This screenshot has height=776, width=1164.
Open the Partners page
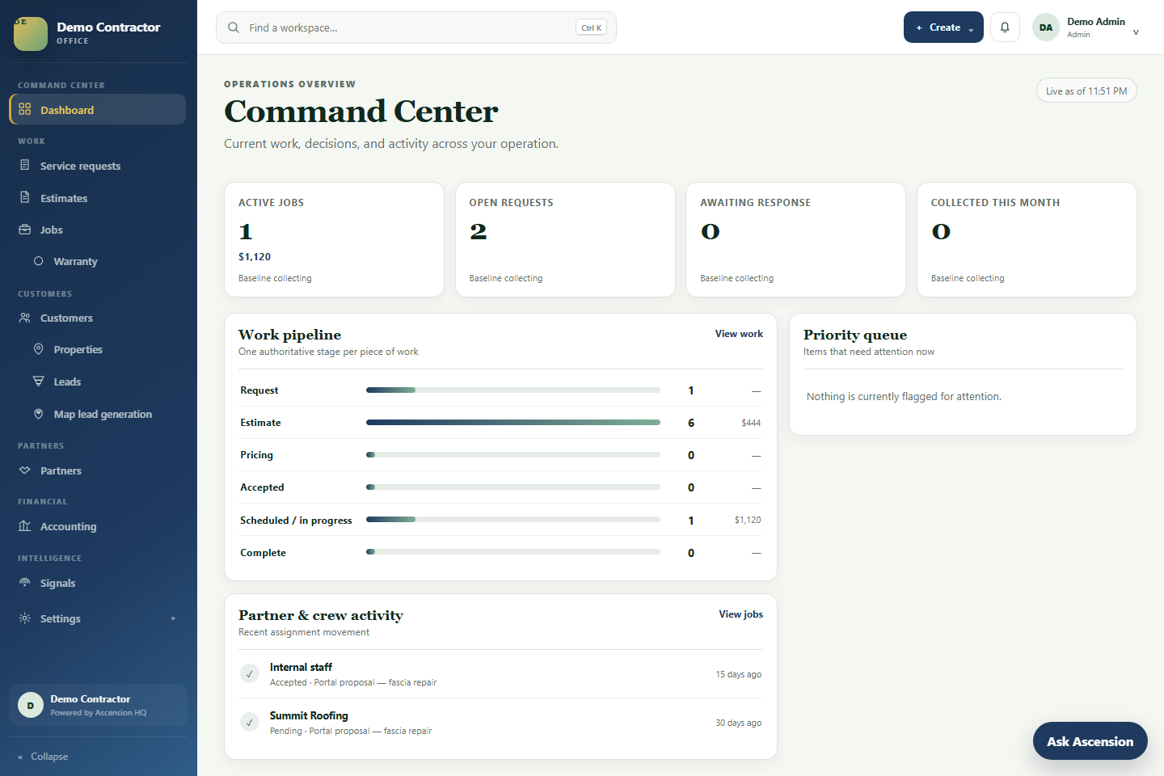click(x=97, y=470)
